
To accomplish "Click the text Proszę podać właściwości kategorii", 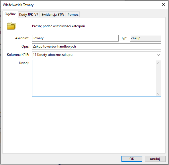I will (x=58, y=26).
